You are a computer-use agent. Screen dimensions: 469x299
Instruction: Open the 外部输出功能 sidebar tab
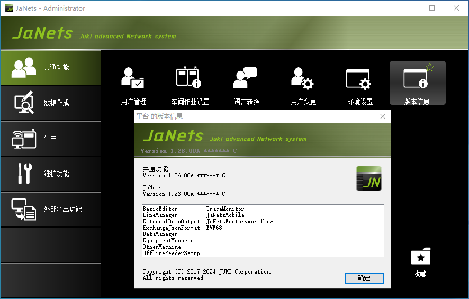(50, 210)
